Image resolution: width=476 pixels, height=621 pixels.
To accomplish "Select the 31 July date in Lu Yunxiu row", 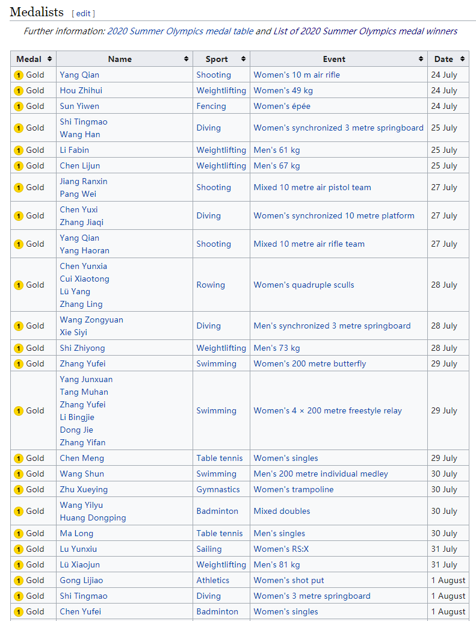I will (444, 549).
